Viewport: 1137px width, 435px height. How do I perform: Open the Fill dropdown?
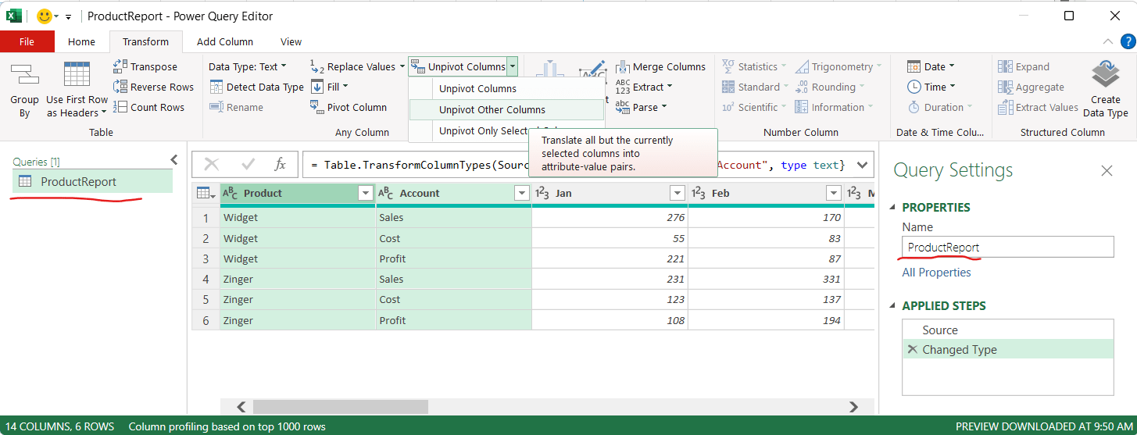[x=330, y=87]
